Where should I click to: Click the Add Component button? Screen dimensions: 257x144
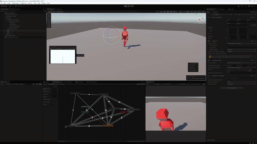coord(232,88)
